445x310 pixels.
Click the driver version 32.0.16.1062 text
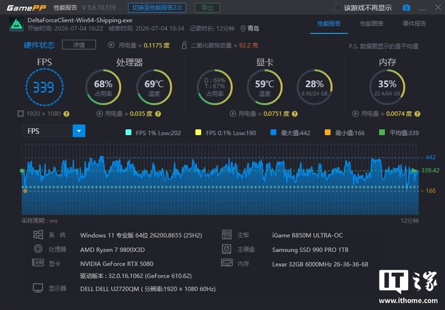click(x=136, y=276)
